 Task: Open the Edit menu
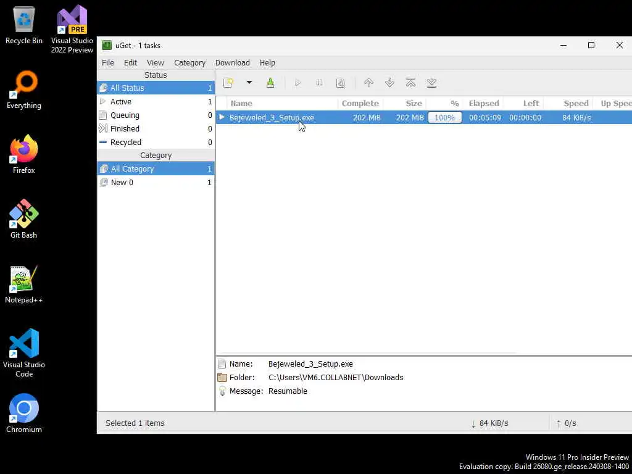pyautogui.click(x=130, y=63)
